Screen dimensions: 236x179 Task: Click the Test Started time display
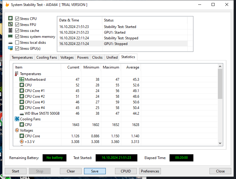pos(116,158)
